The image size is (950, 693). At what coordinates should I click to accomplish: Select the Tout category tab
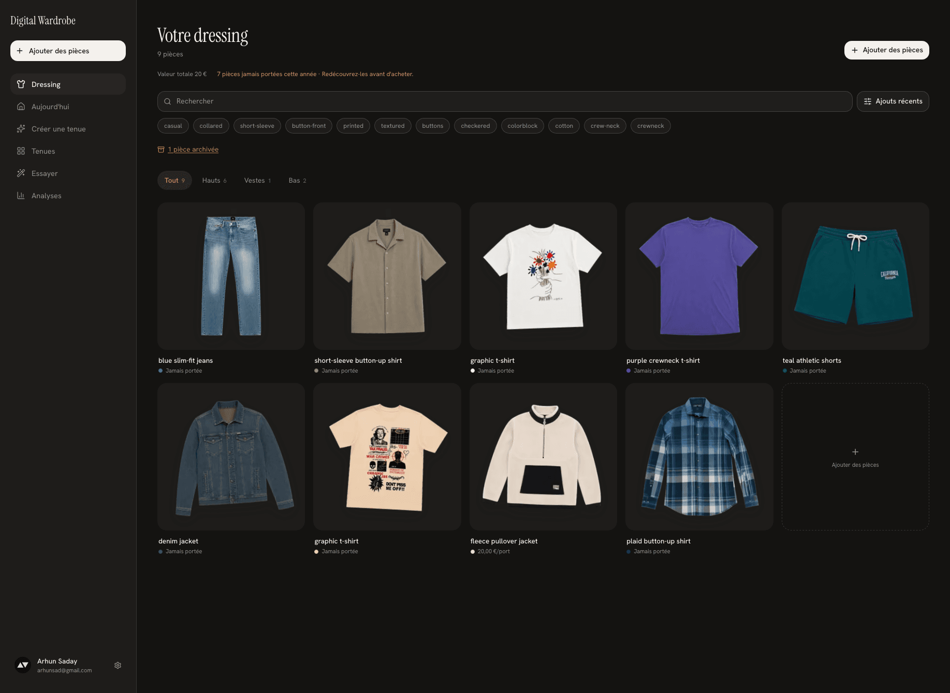(x=174, y=181)
